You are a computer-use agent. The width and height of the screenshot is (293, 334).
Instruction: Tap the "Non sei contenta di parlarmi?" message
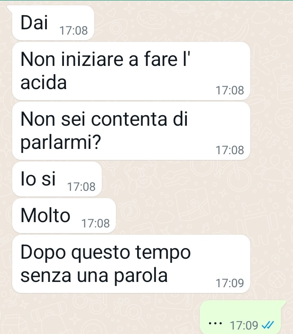coord(131,131)
